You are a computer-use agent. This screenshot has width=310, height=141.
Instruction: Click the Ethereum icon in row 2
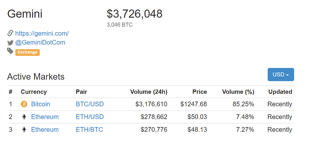(24, 117)
